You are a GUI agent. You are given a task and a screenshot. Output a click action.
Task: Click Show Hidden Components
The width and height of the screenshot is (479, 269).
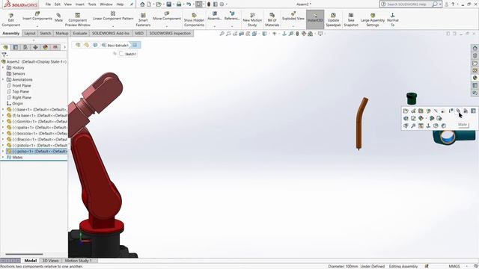coord(194,20)
